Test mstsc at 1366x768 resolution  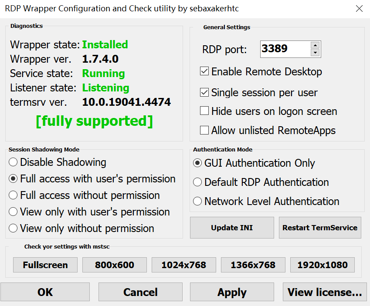click(253, 265)
